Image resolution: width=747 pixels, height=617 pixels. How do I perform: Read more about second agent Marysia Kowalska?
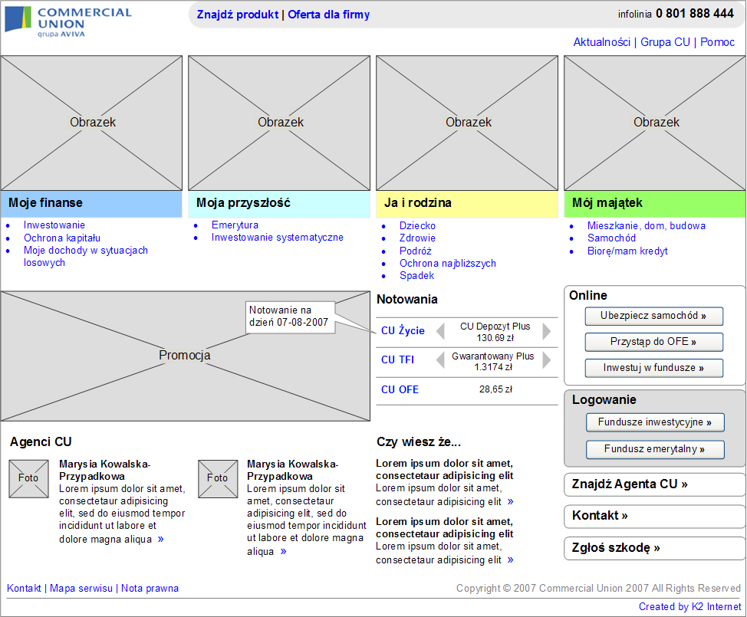point(284,552)
